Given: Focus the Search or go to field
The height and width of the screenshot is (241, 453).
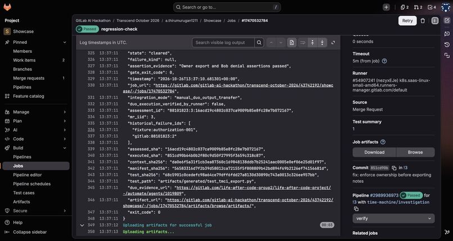Looking at the screenshot, I should pyautogui.click(x=227, y=7).
